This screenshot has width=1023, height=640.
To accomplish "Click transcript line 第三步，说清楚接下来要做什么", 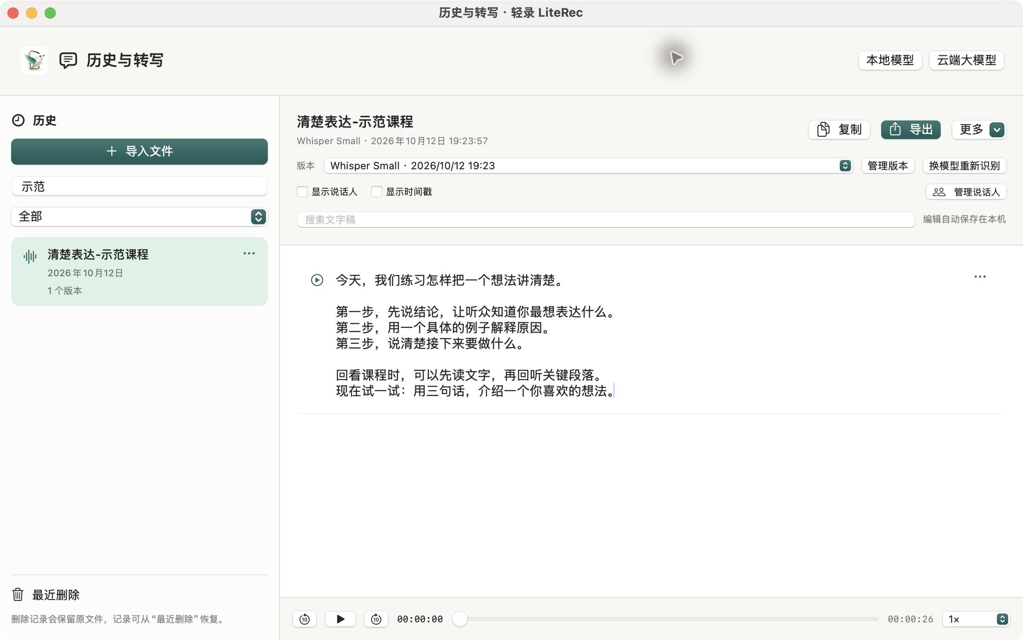I will (430, 344).
